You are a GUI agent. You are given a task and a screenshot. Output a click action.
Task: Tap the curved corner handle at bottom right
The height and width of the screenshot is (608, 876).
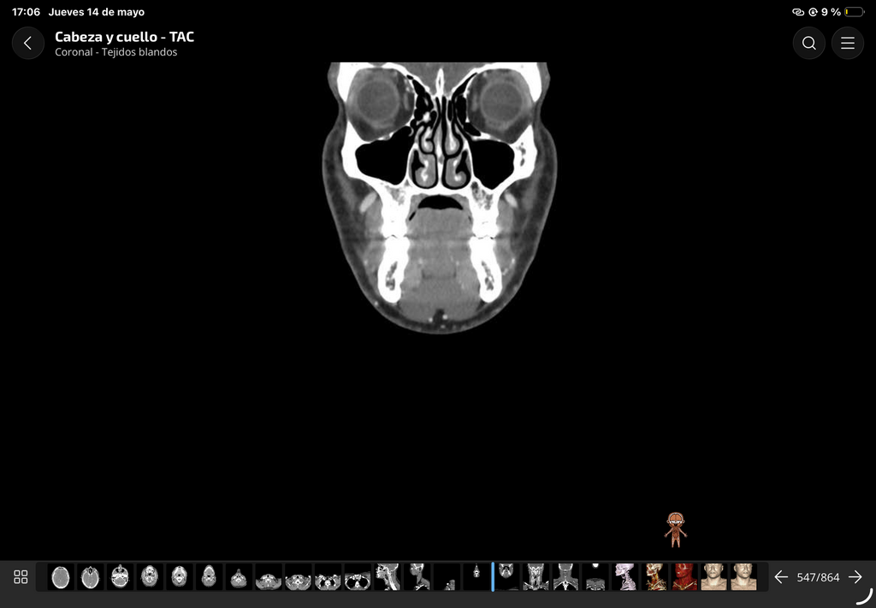864,597
